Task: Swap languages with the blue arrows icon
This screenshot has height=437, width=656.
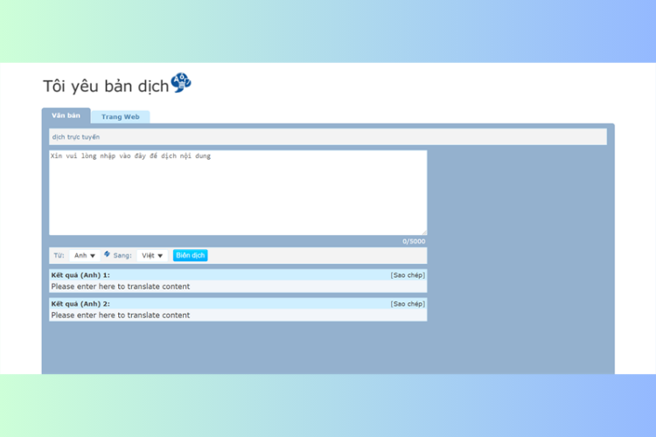Action: pyautogui.click(x=107, y=254)
